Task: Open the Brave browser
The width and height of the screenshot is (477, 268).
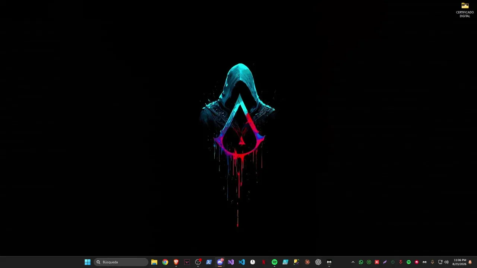Action: [x=176, y=262]
